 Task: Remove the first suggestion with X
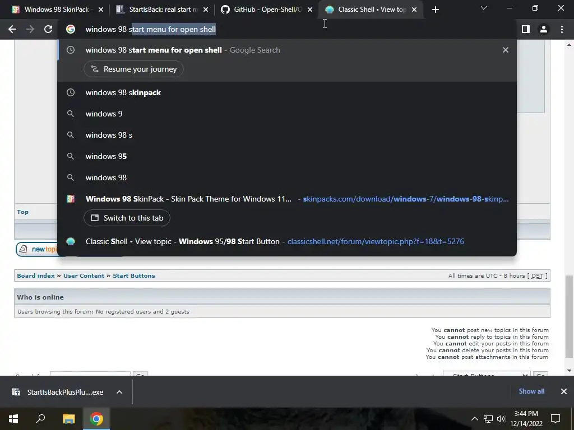506,50
